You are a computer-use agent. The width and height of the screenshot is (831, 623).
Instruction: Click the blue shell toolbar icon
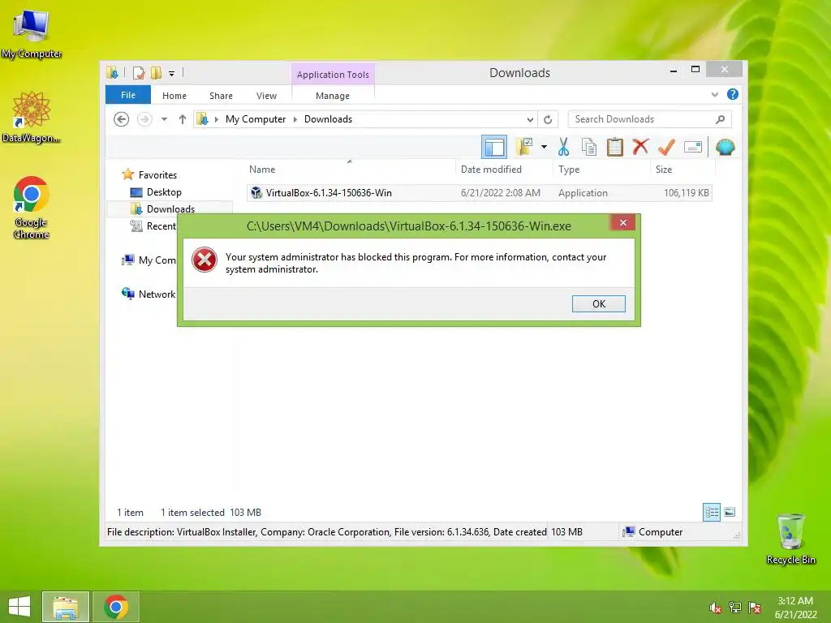725,147
